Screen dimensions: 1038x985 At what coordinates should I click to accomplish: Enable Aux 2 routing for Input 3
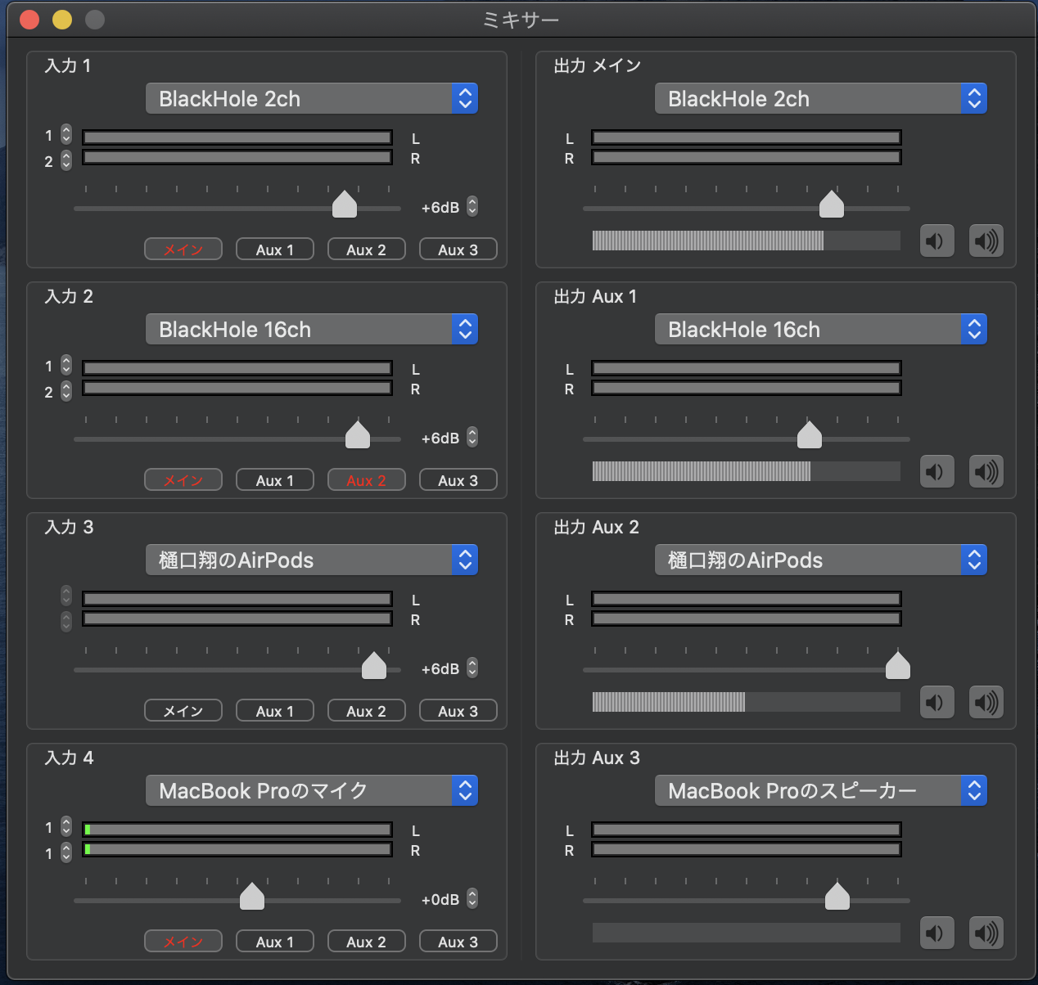[367, 711]
